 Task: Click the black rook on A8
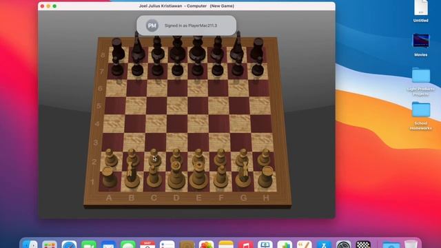118,49
